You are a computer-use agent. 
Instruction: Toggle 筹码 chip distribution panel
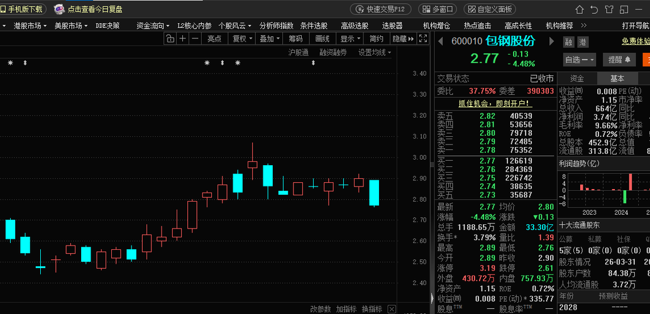(x=295, y=39)
